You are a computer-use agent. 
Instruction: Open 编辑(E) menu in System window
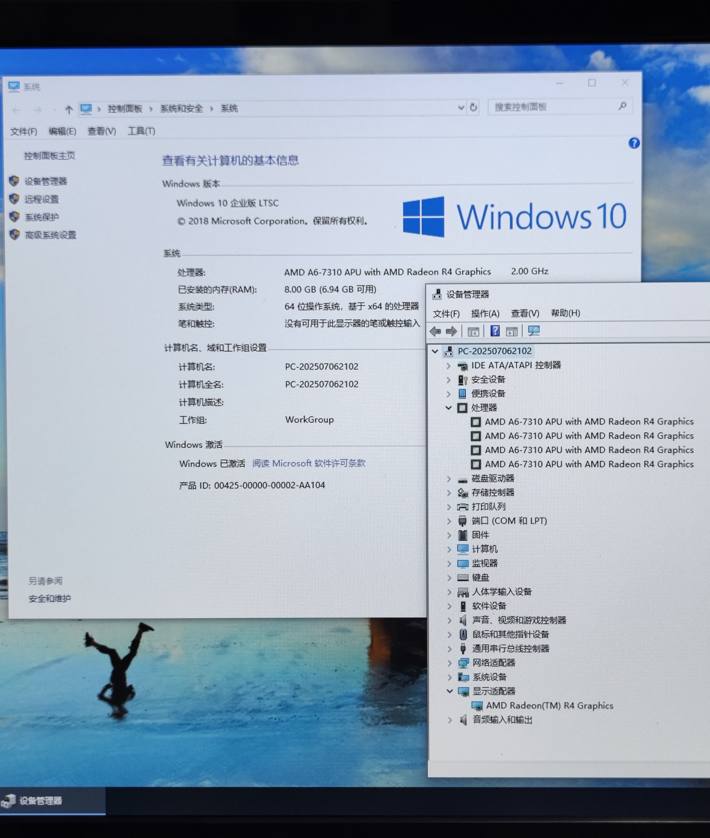[x=62, y=131]
